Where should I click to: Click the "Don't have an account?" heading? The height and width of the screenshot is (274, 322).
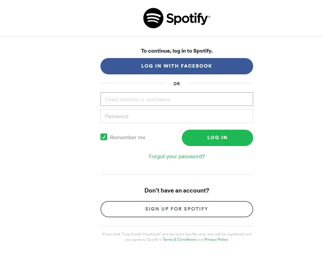[x=177, y=190]
